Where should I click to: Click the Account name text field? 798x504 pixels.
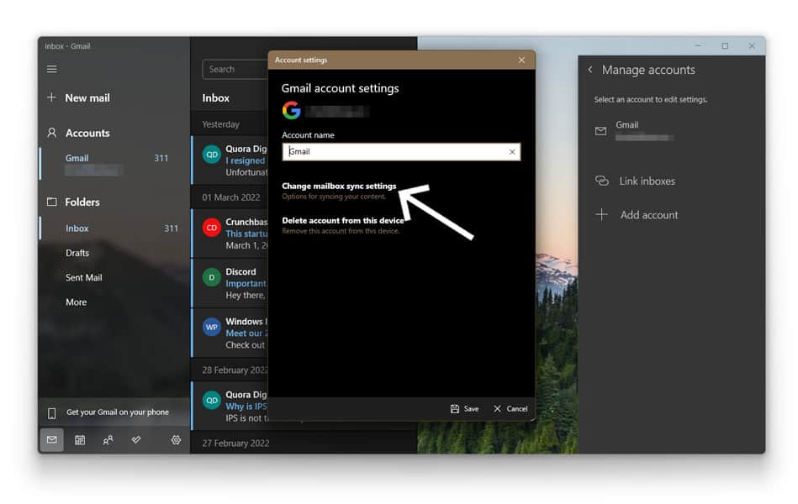click(x=401, y=151)
